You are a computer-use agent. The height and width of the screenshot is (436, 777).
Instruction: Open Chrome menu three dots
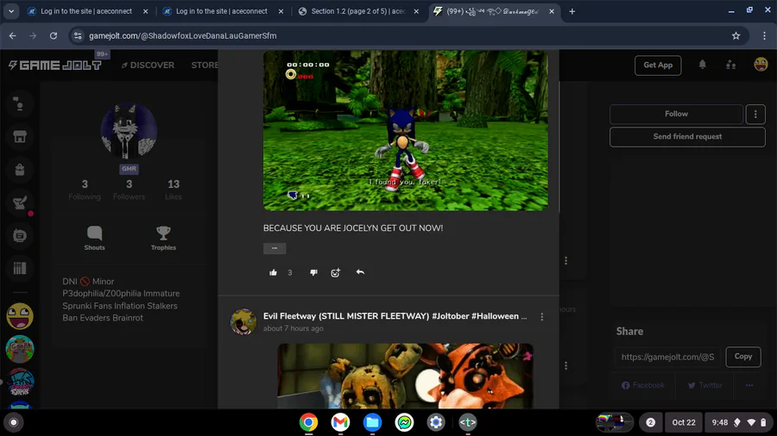tap(764, 35)
